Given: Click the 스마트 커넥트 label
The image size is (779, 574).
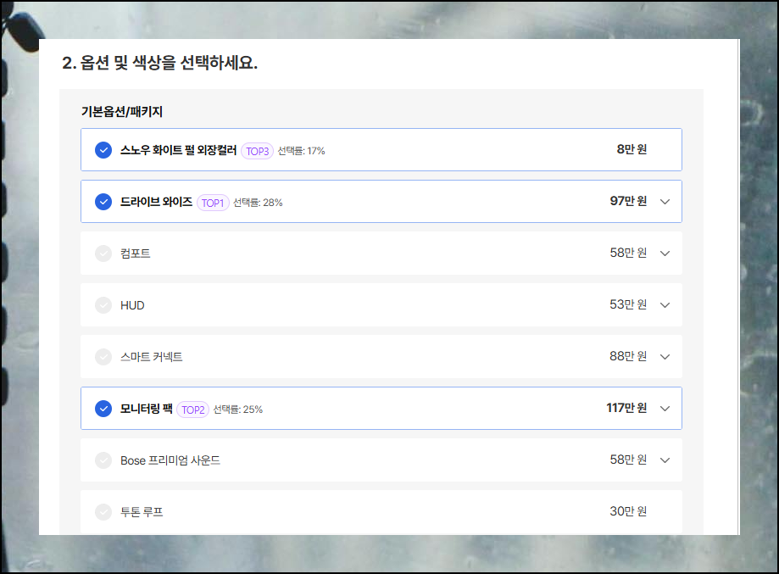Looking at the screenshot, I should [x=152, y=357].
